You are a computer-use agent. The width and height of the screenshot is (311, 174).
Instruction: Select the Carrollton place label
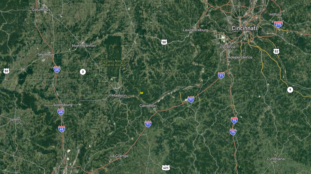click(148, 106)
